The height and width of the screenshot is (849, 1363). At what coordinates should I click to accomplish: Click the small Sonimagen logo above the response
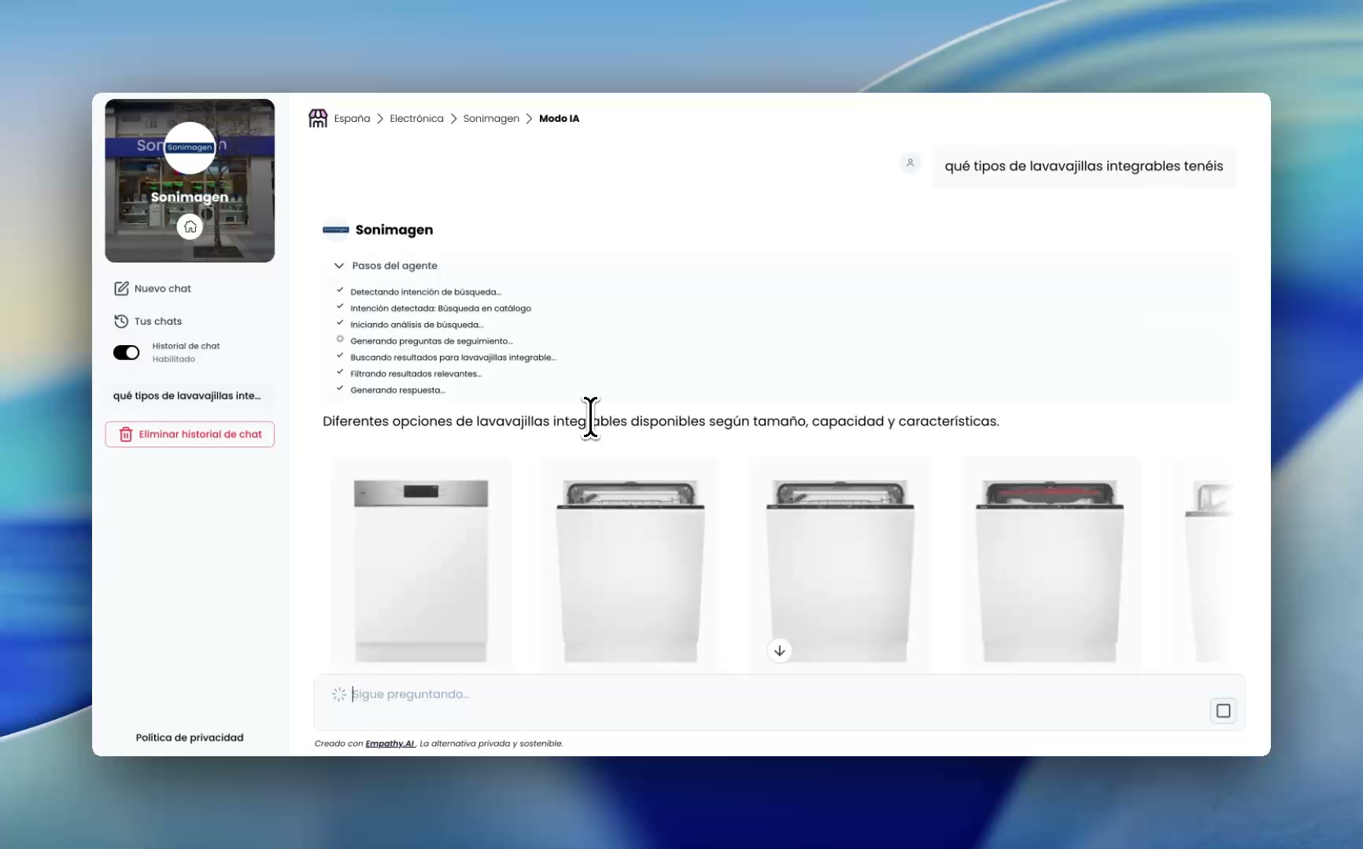pos(336,230)
